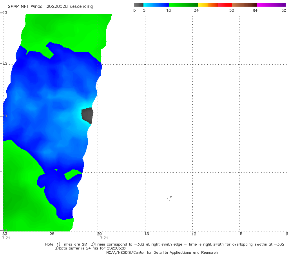Pick the magenta-purple 64–80 segment of the color bar

coord(271,5)
